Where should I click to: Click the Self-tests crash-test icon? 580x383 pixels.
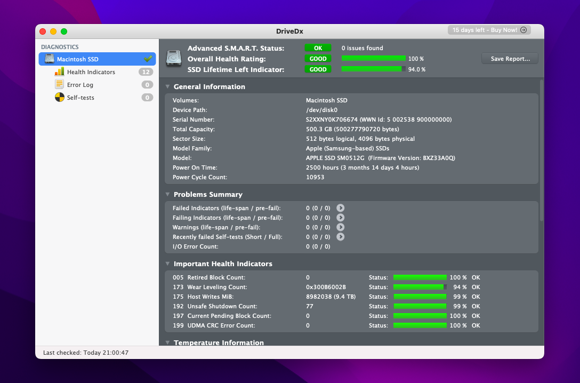pyautogui.click(x=59, y=98)
